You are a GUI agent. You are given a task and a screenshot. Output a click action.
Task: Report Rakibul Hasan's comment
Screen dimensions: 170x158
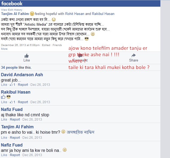pos(23,102)
